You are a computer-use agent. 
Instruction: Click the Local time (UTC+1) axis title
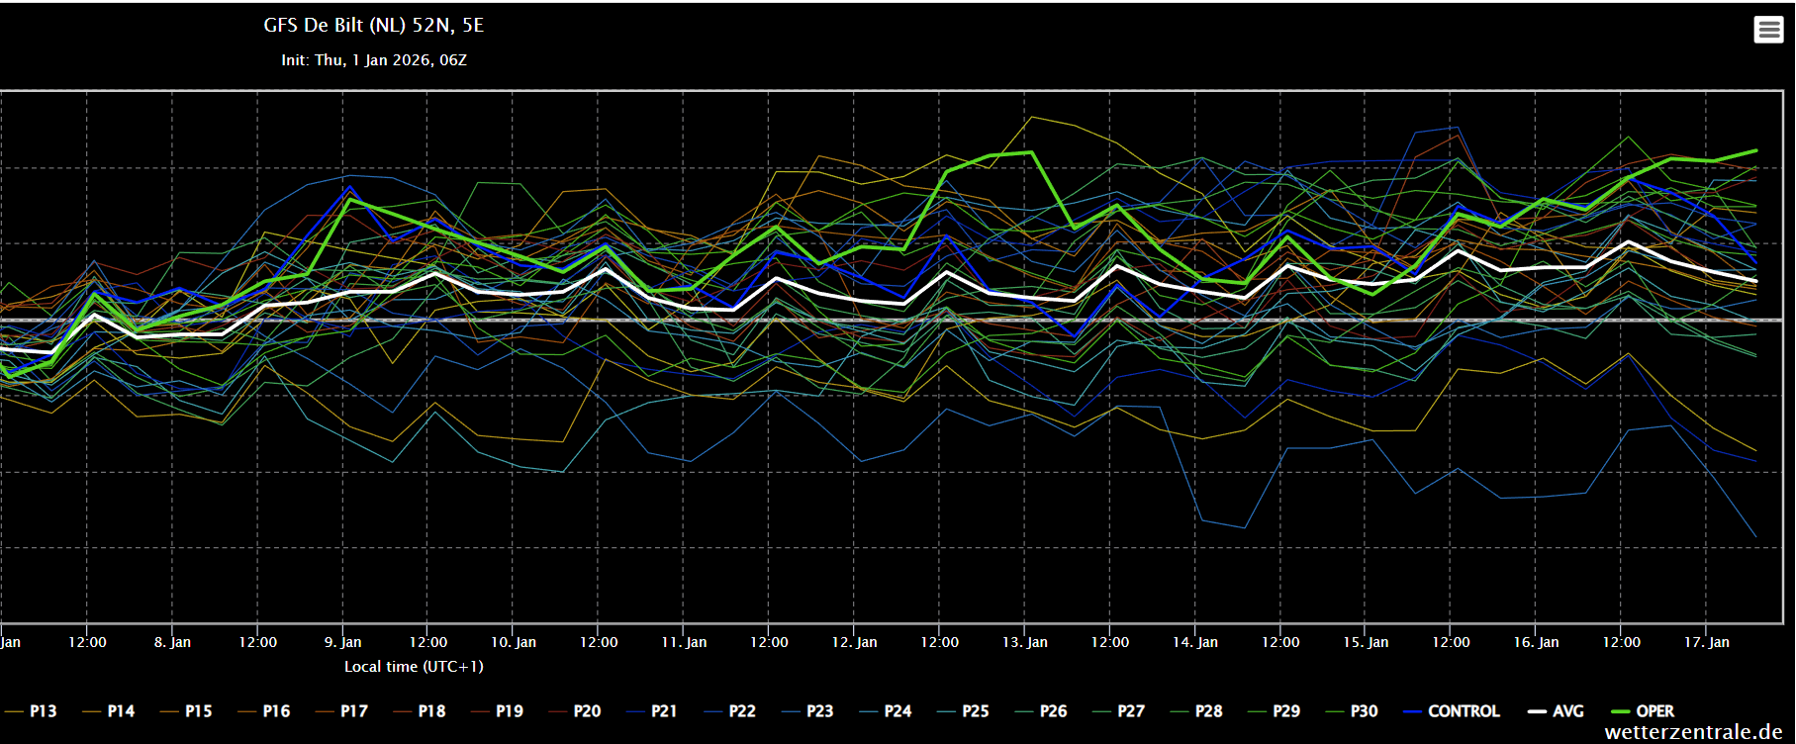pos(414,667)
